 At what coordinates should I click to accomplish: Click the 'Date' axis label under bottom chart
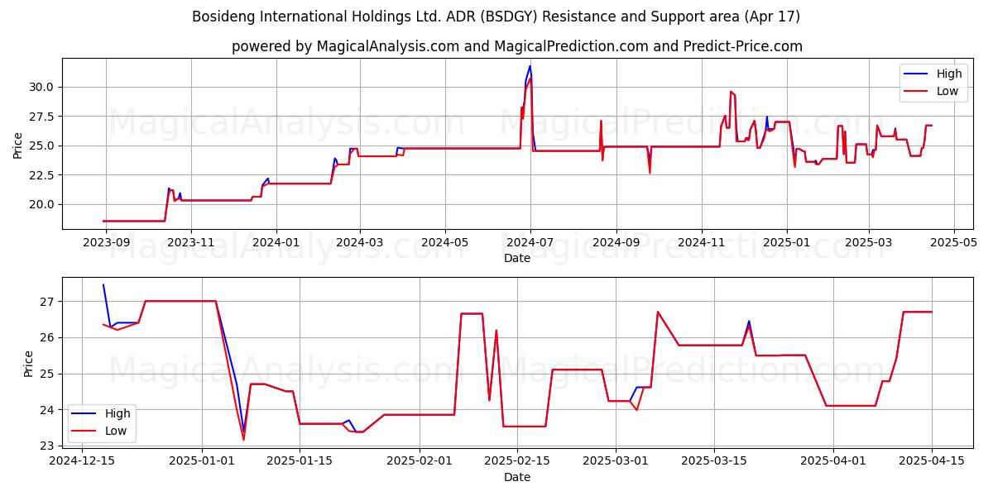point(517,477)
